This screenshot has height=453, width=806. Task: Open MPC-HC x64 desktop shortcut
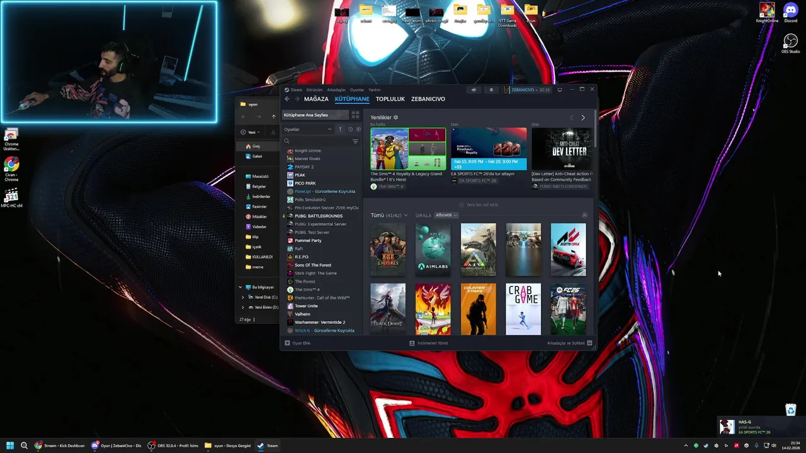pyautogui.click(x=11, y=198)
